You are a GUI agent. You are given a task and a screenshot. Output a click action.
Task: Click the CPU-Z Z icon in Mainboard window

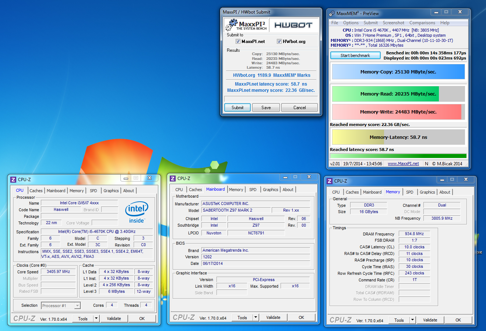click(173, 178)
